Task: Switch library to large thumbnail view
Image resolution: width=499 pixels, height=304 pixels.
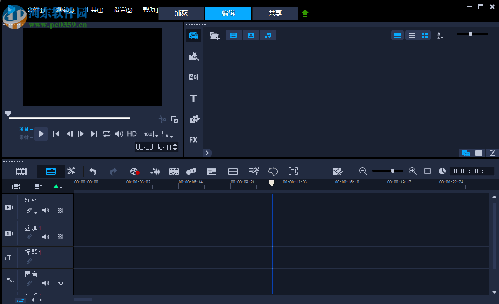Action: click(397, 35)
